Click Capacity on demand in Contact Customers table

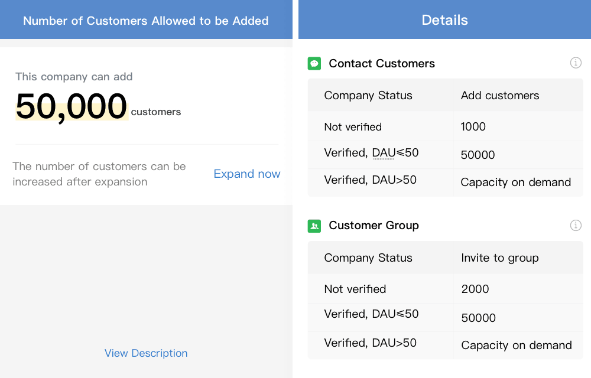(x=515, y=183)
